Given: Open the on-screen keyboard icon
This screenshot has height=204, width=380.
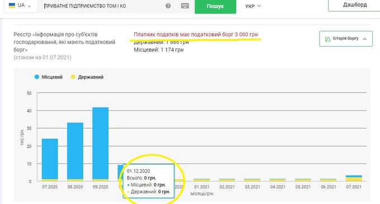Looking at the screenshot, I should tap(185, 6).
